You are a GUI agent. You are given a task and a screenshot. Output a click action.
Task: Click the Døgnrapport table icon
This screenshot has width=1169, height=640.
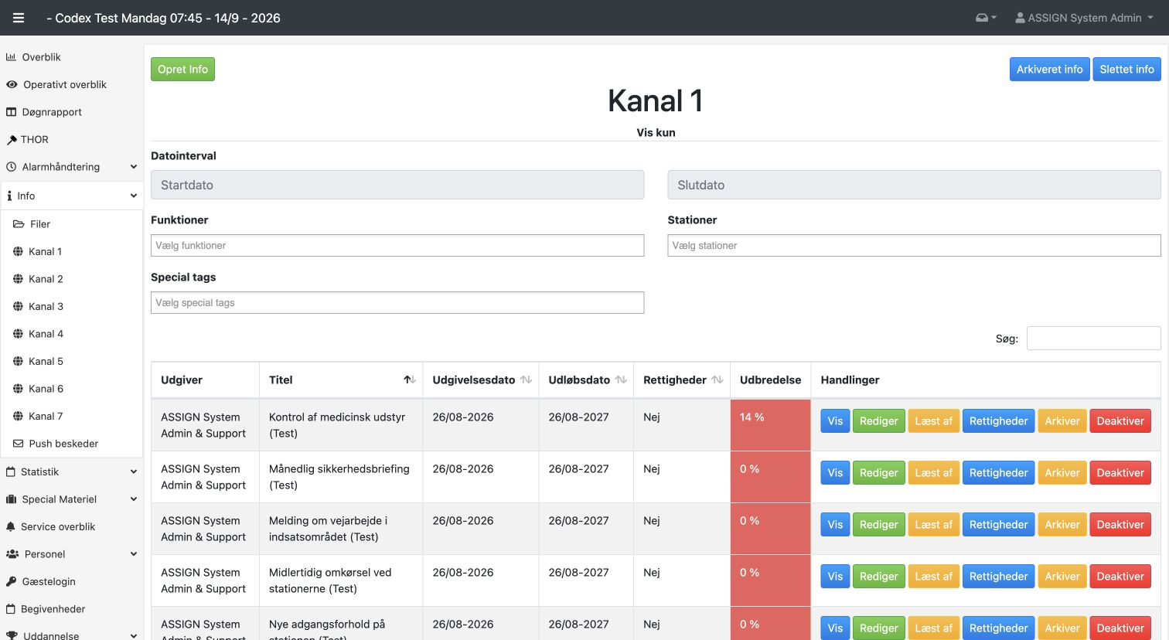point(11,112)
